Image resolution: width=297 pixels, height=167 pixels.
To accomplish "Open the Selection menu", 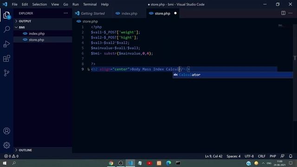I will (39, 4).
